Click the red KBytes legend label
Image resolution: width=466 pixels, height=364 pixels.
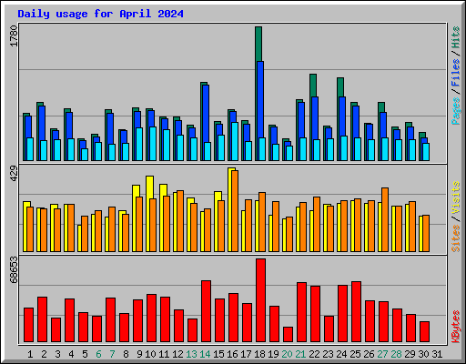click(x=455, y=327)
